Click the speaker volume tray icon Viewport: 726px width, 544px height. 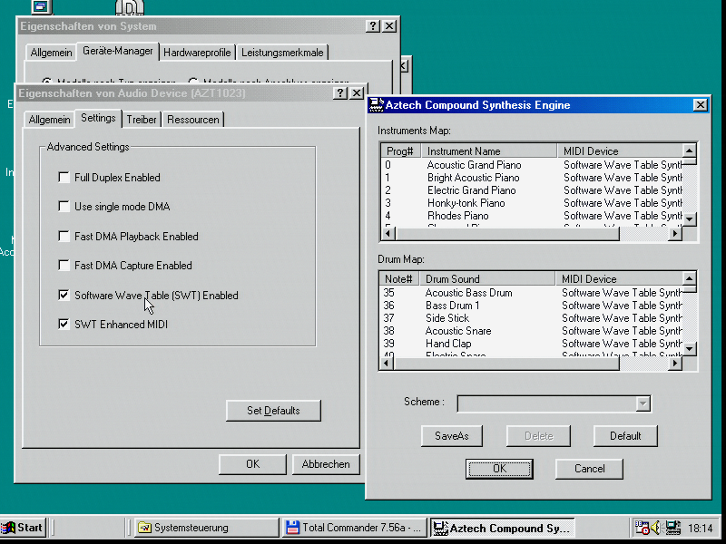tap(655, 528)
